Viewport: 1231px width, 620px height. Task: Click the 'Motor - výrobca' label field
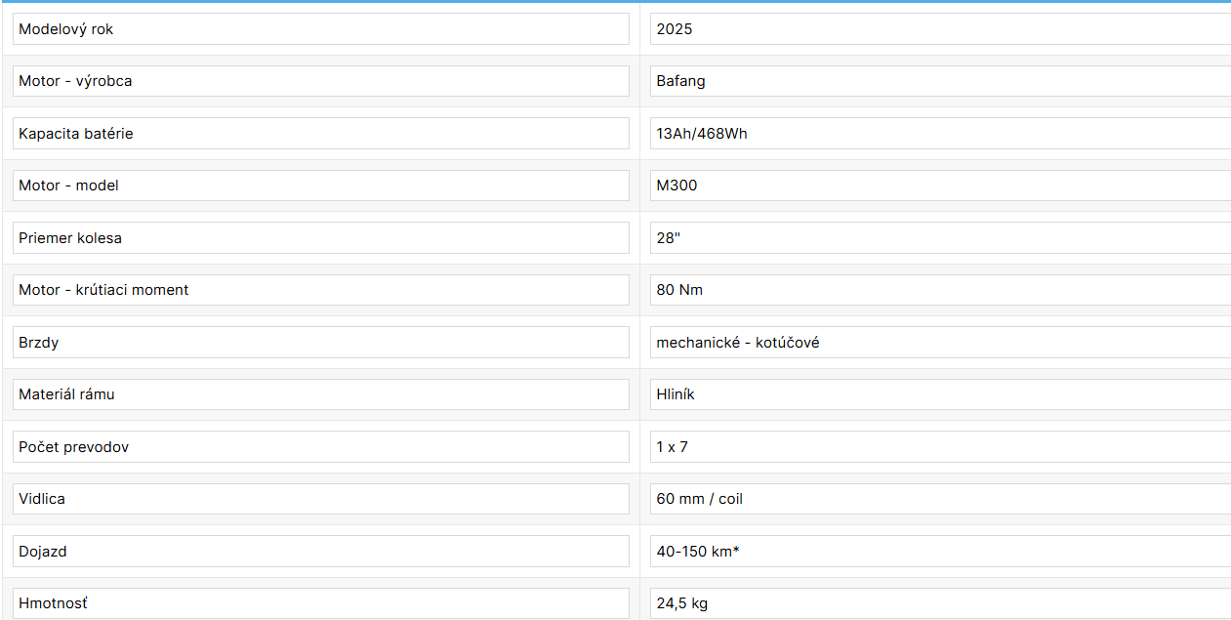coord(320,81)
